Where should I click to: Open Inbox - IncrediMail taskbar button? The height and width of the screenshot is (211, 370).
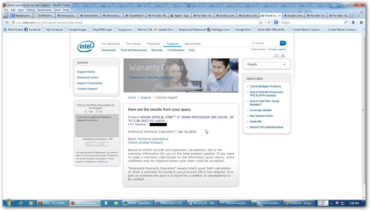52,203
